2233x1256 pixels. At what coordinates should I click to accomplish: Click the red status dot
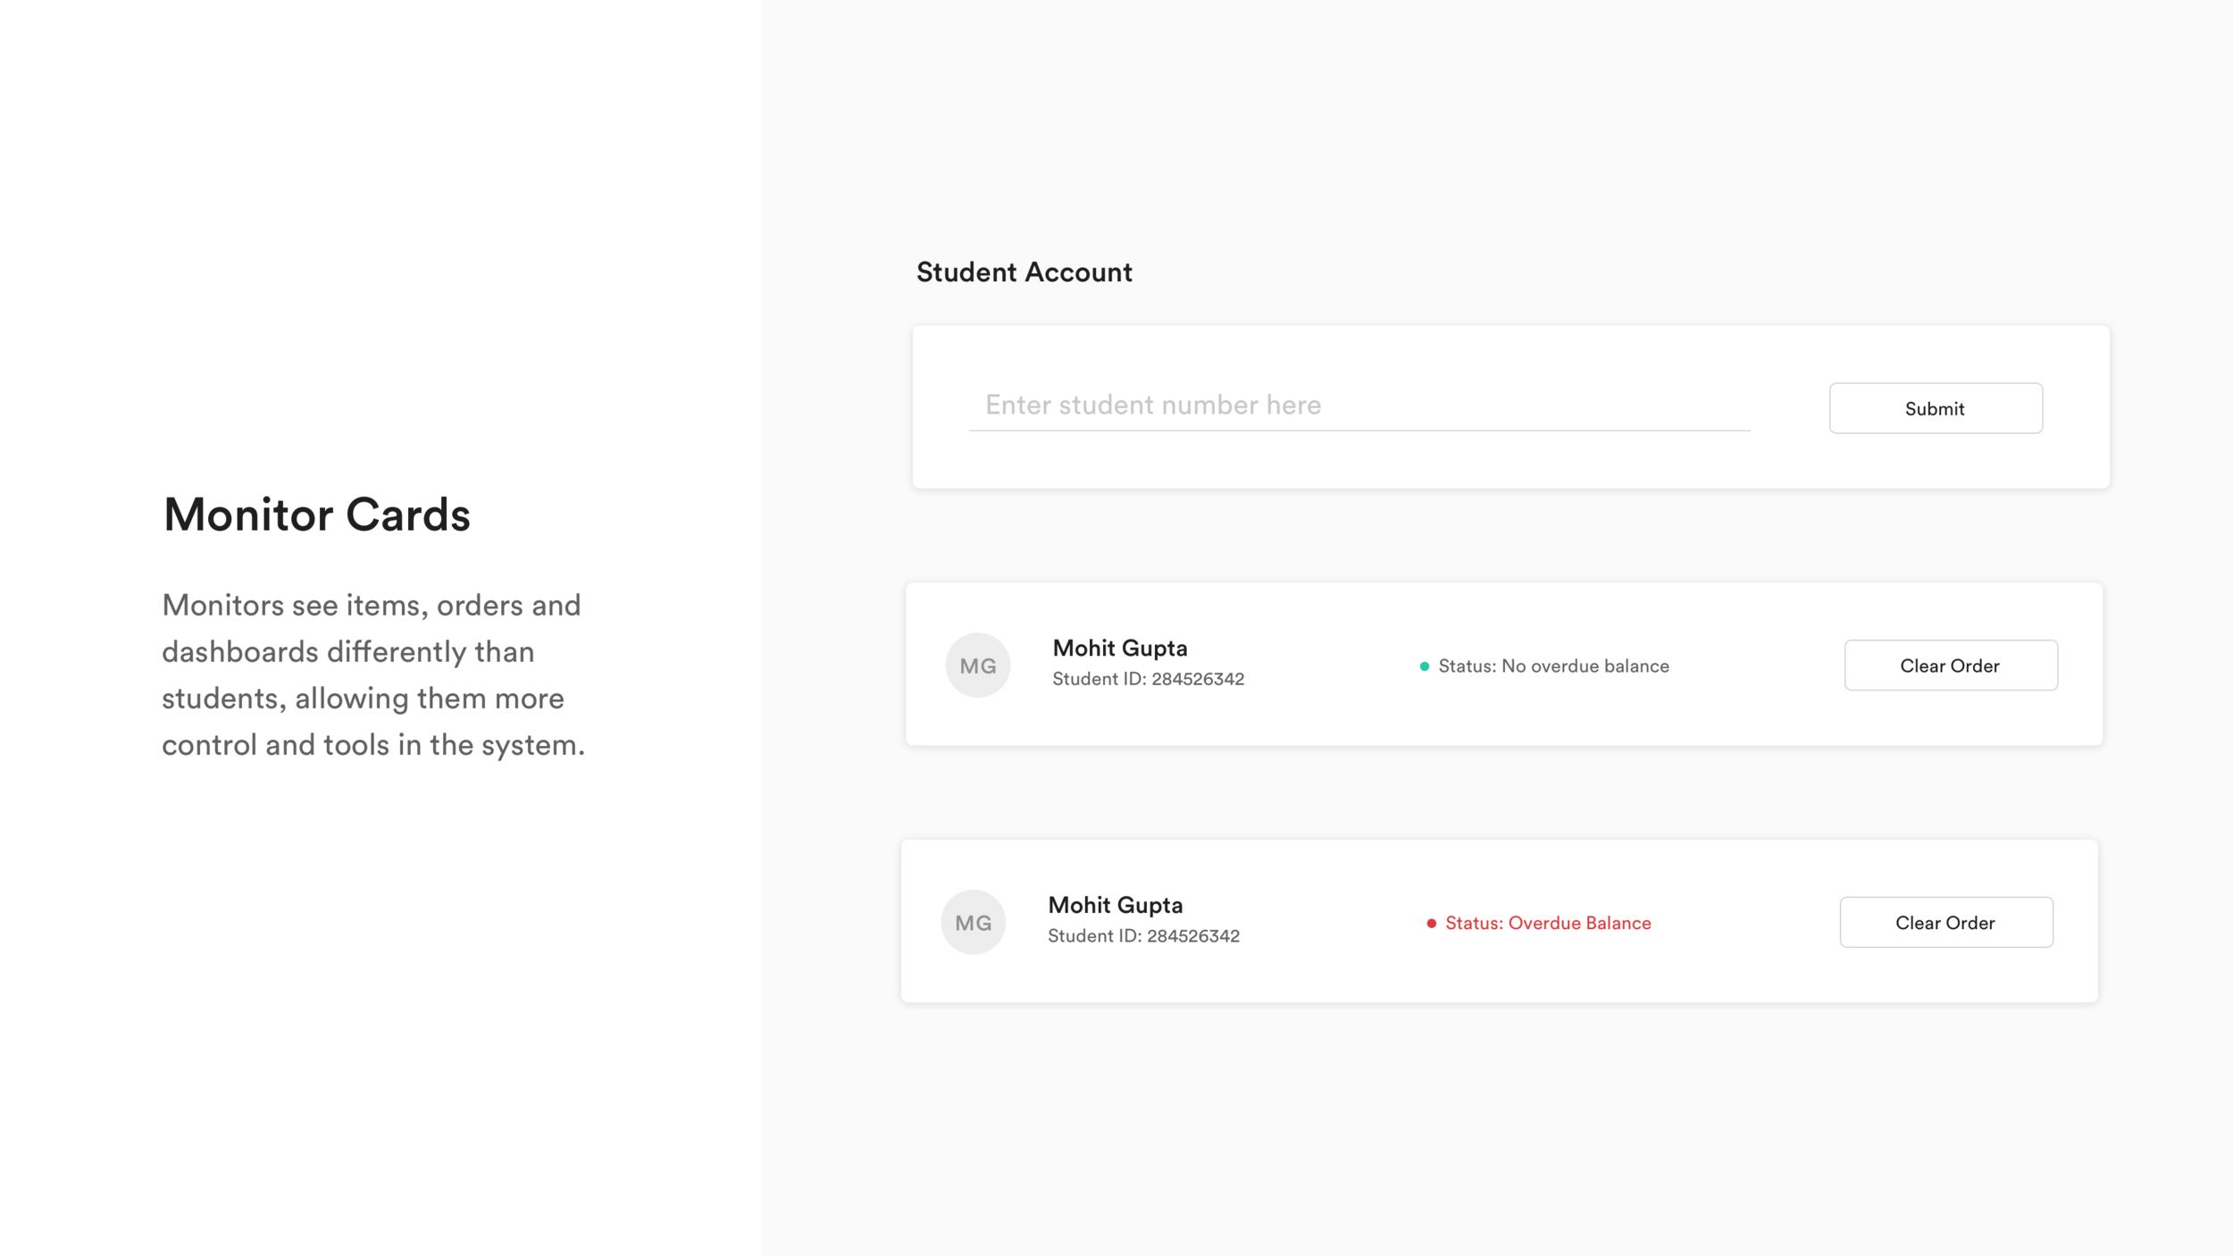coord(1431,924)
